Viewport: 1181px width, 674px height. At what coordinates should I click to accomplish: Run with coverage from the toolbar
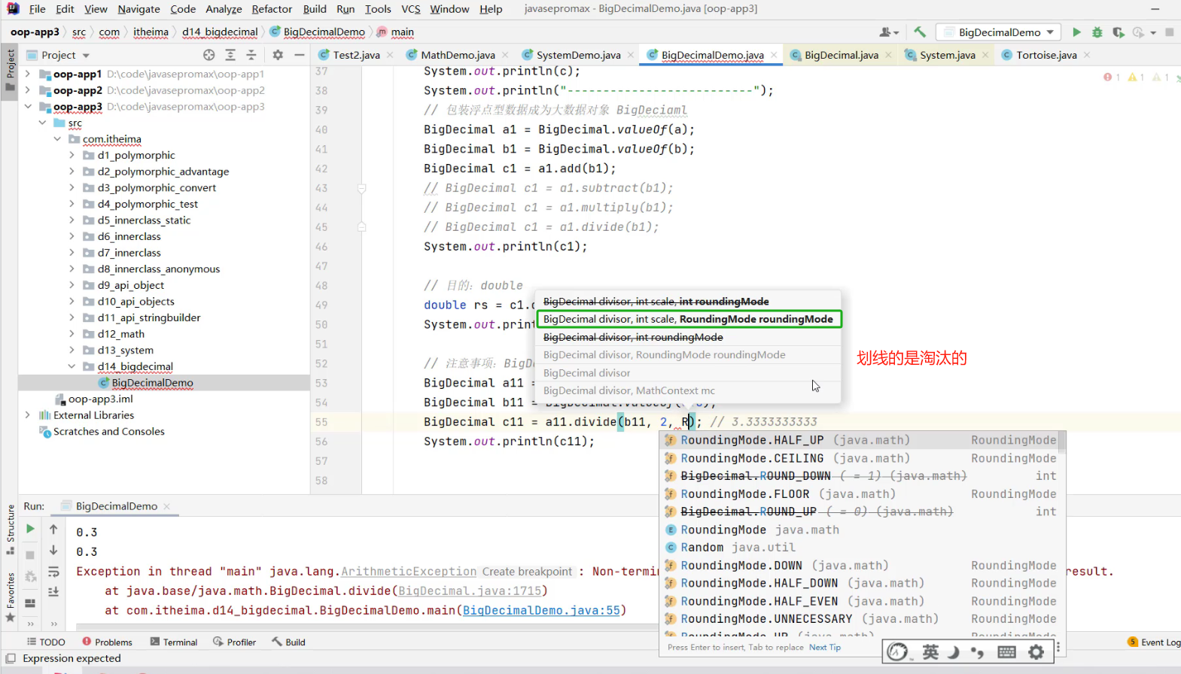(x=1119, y=32)
